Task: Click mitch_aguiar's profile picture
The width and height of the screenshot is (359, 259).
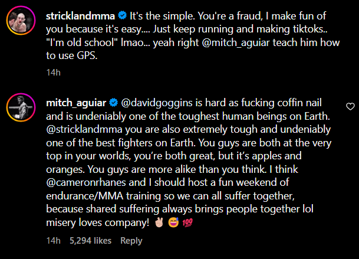Action: [19, 105]
